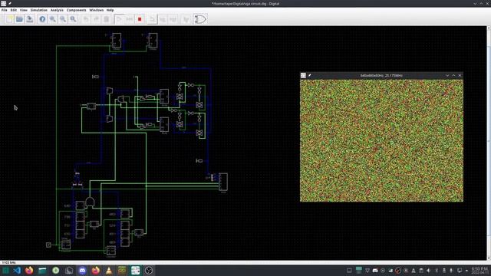The width and height of the screenshot is (491, 276).
Task: Click the first magnifier zoom icon
Action: 53,19
